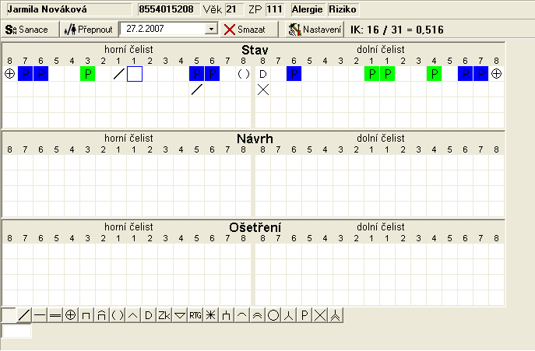Open Nastavení settings

(x=315, y=29)
